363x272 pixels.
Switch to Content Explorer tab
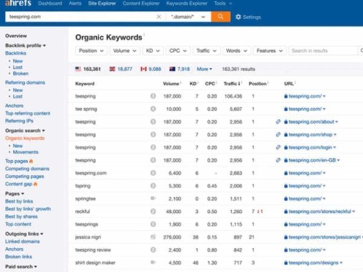(x=140, y=4)
